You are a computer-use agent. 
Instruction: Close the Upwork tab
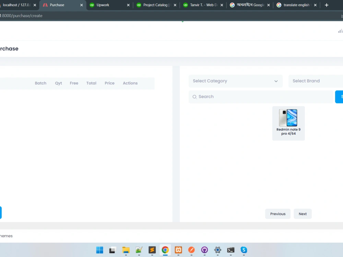[128, 5]
